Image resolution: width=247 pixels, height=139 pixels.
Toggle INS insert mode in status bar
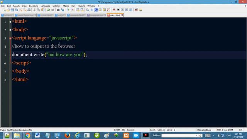240,130
